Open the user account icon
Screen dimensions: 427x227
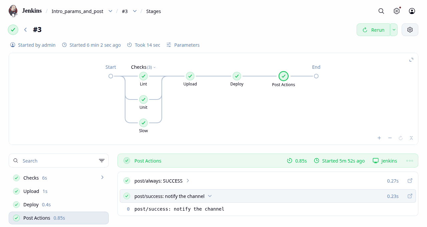(412, 11)
